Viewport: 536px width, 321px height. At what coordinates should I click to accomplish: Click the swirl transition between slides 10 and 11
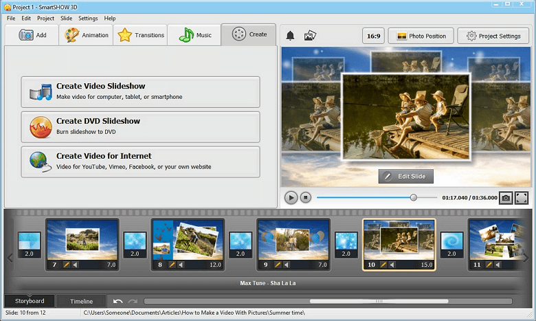(451, 245)
